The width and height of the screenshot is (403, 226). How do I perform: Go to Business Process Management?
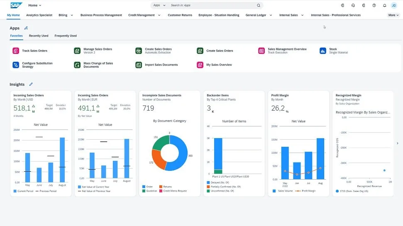click(x=101, y=15)
